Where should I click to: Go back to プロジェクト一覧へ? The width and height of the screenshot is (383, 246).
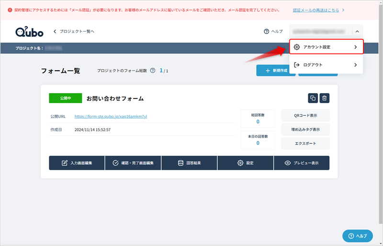coord(74,31)
